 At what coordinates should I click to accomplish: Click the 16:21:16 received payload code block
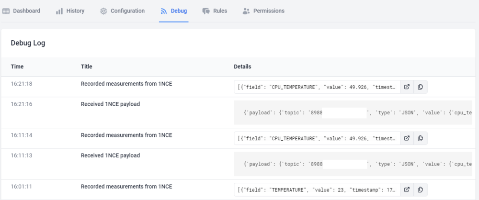coord(354,112)
